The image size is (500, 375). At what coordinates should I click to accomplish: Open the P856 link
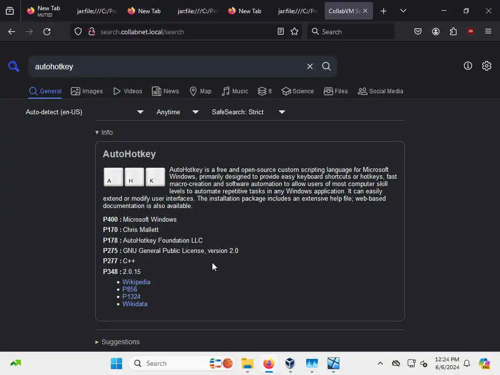tap(130, 289)
